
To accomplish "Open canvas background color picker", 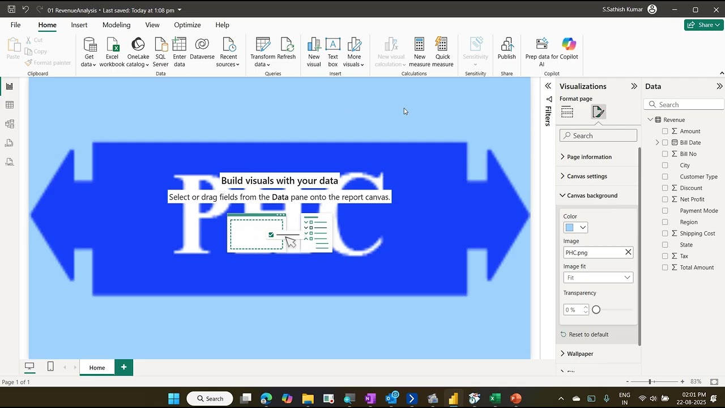I will [575, 227].
